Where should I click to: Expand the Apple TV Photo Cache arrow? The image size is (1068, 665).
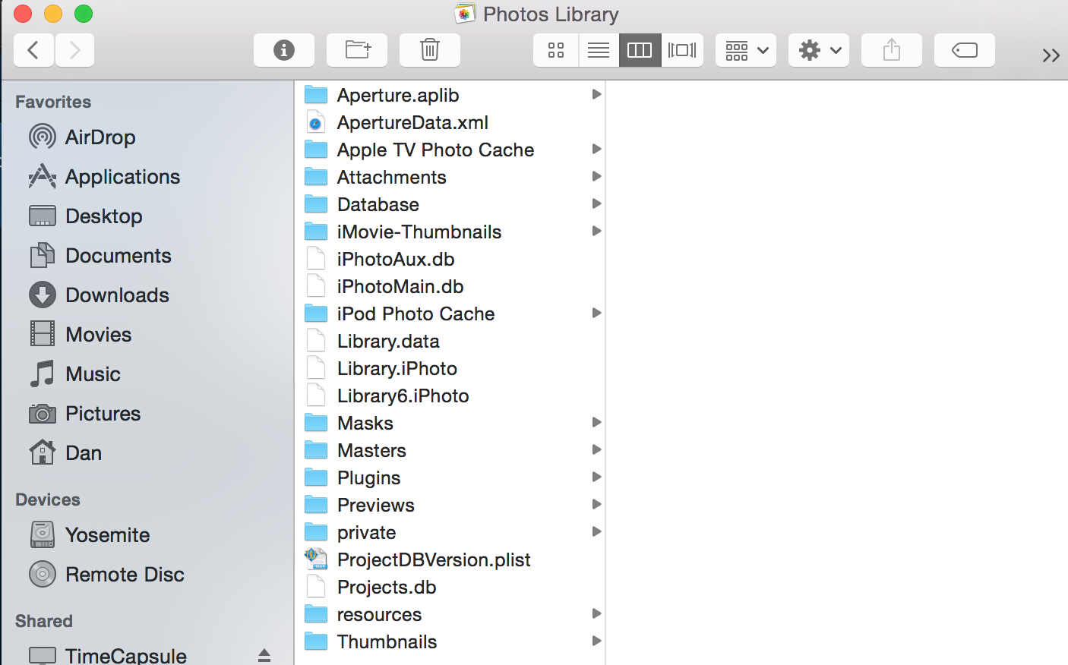[596, 149]
